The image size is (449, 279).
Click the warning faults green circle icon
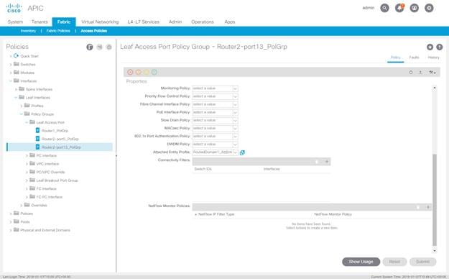click(x=154, y=72)
